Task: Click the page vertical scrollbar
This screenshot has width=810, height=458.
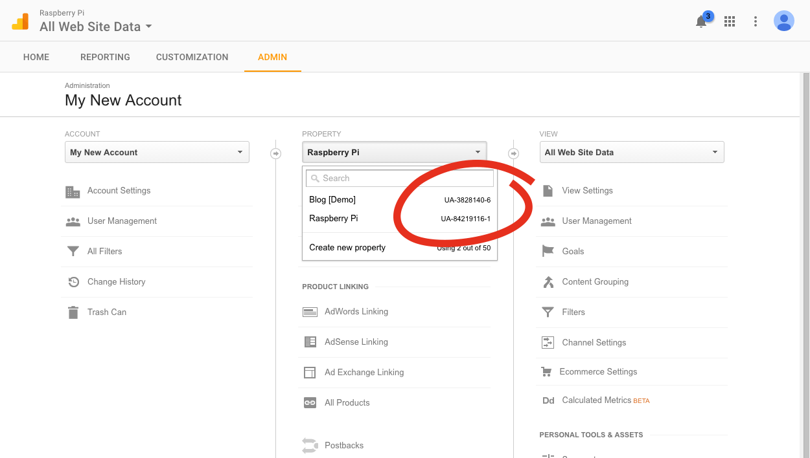Action: pyautogui.click(x=805, y=265)
